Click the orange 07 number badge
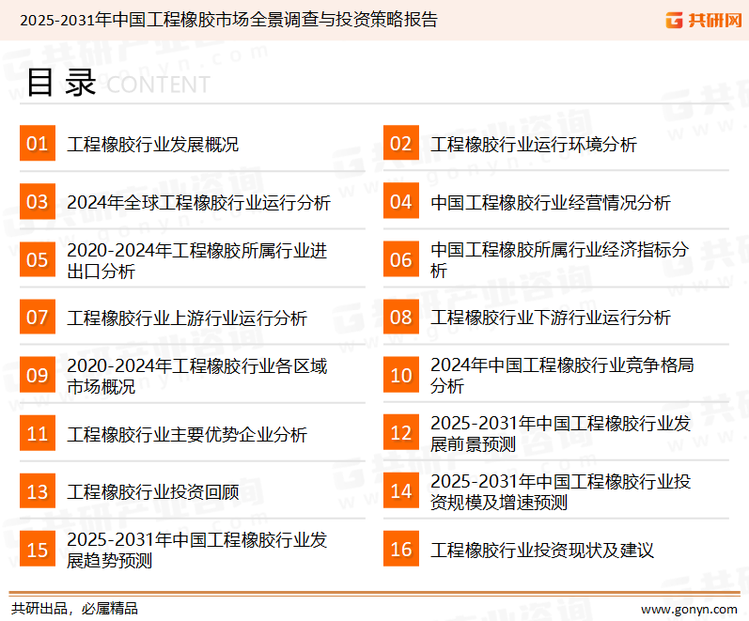Viewport: 749px width, 621px height. [37, 317]
